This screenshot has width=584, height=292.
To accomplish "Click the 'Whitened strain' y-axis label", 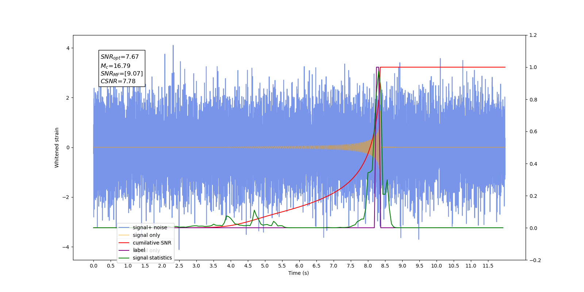I will tap(57, 147).
